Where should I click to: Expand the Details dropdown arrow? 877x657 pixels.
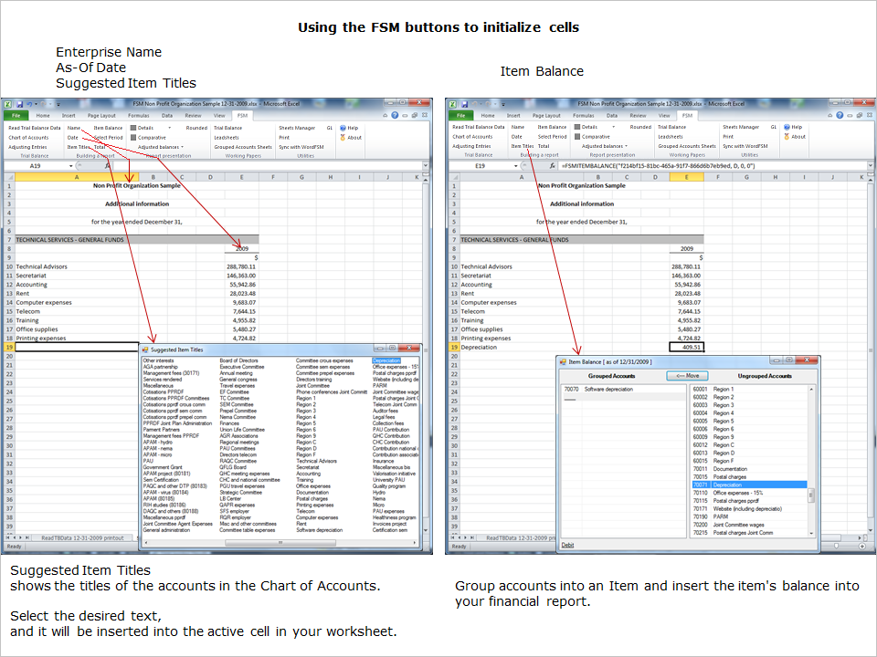(169, 128)
